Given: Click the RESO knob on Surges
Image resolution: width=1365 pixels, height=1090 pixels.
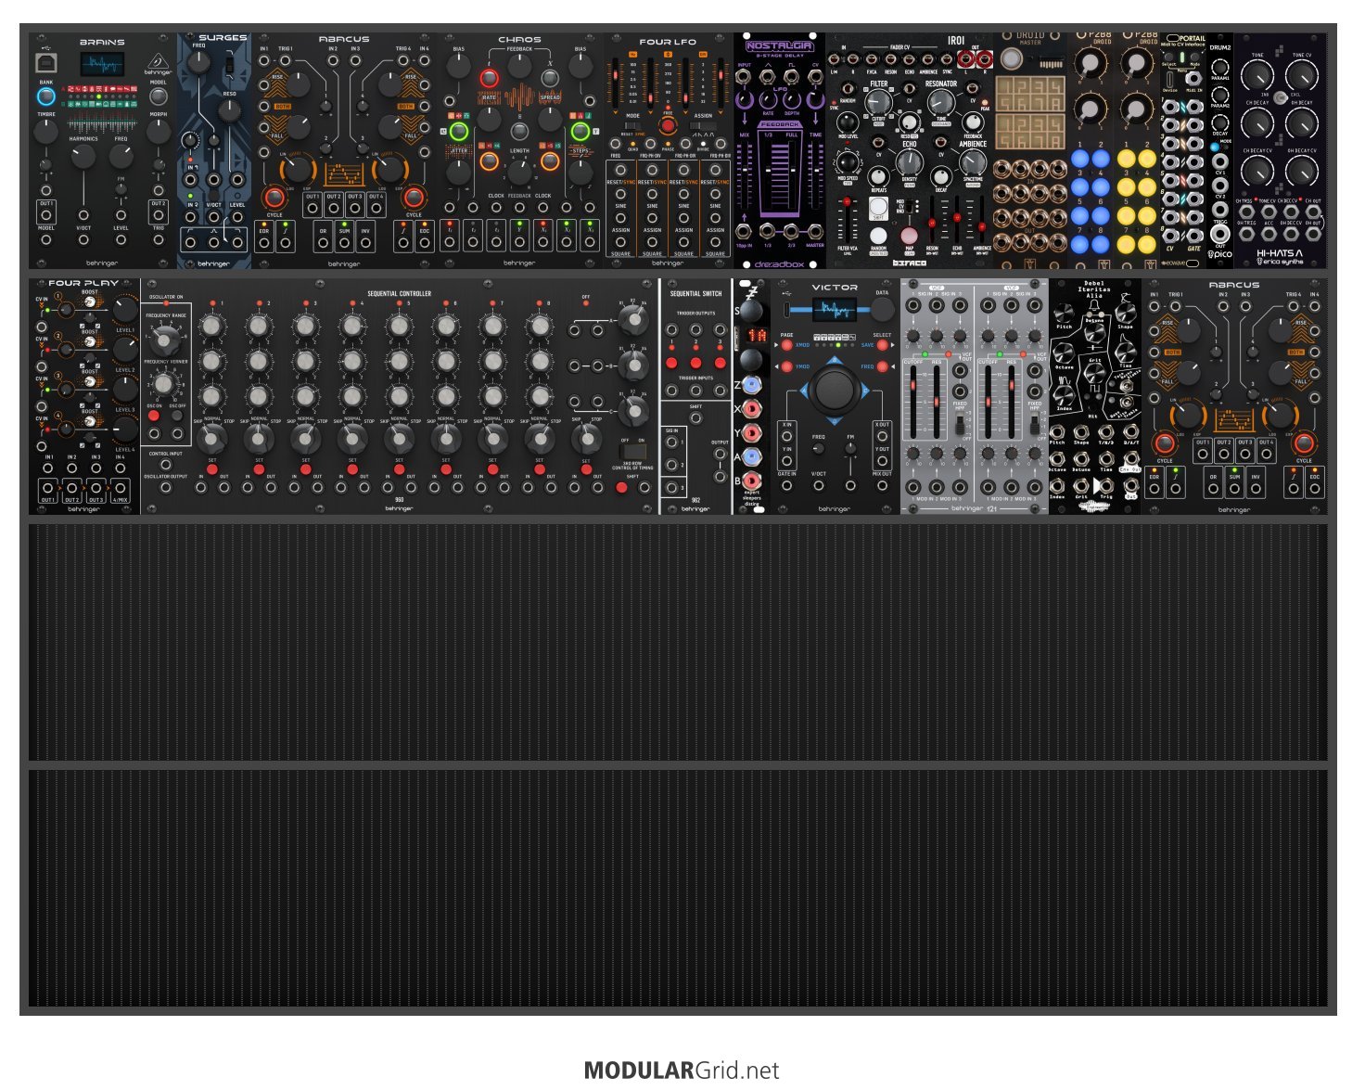Looking at the screenshot, I should pos(229,111).
